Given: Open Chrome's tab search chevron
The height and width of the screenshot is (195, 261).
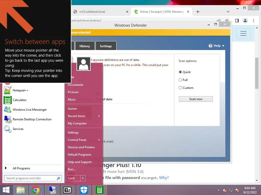Looking at the screenshot, I should coord(228,12).
